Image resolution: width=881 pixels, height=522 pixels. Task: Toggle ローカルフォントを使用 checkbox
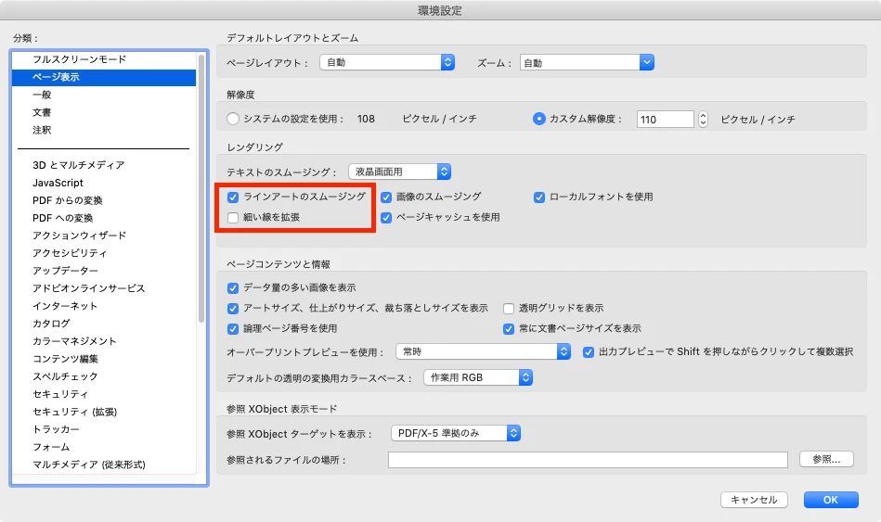[538, 197]
